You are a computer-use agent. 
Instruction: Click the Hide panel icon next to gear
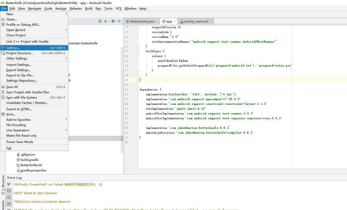pos(120,21)
